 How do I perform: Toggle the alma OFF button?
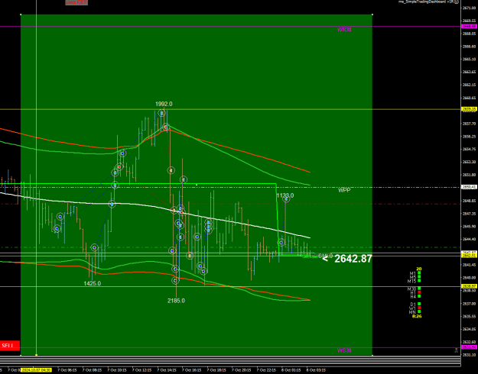(x=76, y=2)
